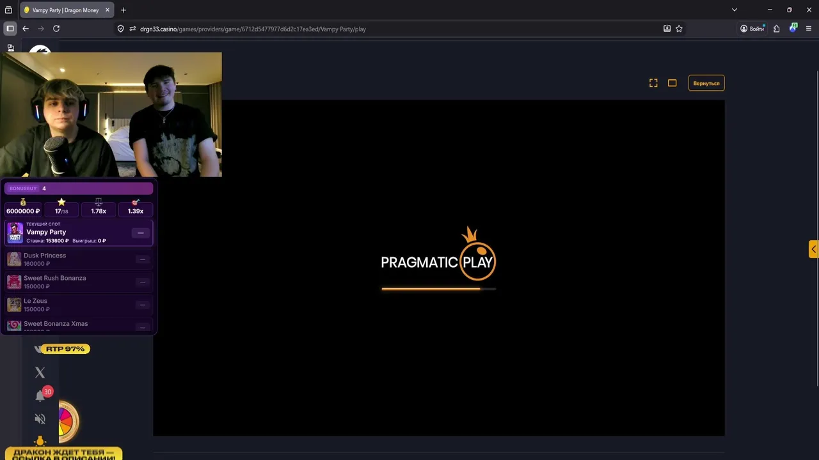Bookmark this page with the star
Screen dimensions: 819x460
[679, 29]
